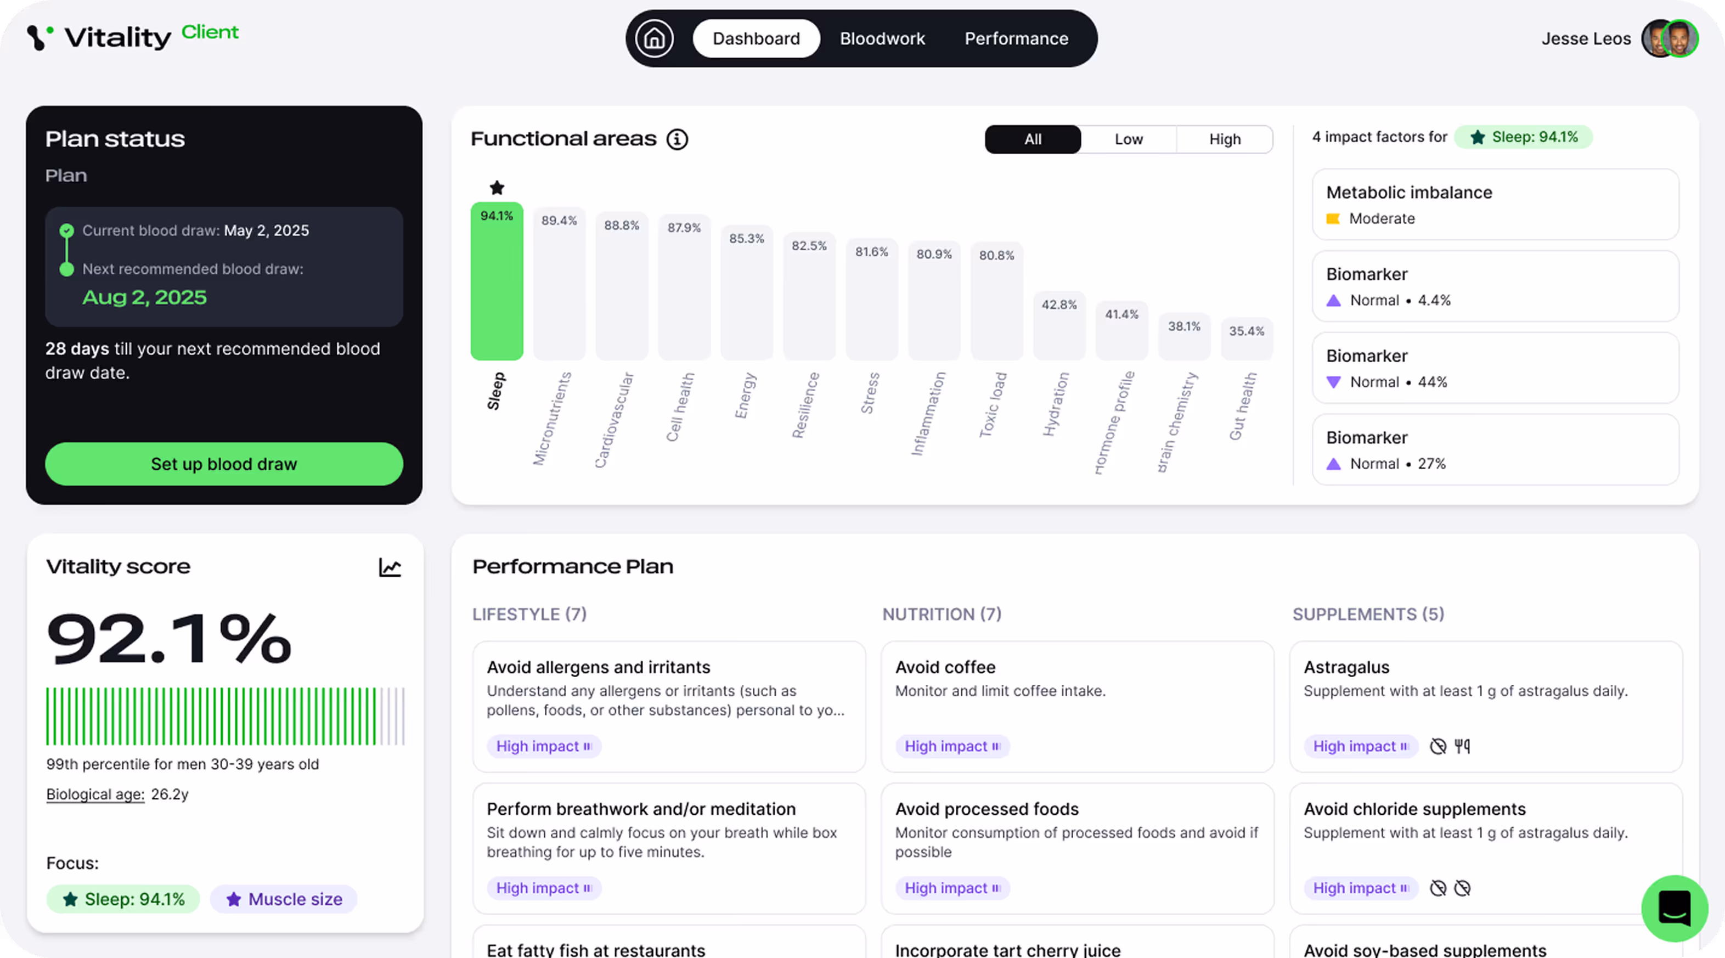Open the Avoid chloride supplements card
This screenshot has height=958, width=1725.
[x=1486, y=848]
